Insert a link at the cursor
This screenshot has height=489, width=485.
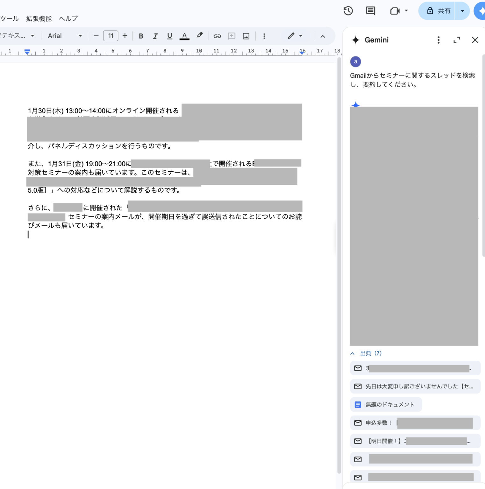(217, 36)
